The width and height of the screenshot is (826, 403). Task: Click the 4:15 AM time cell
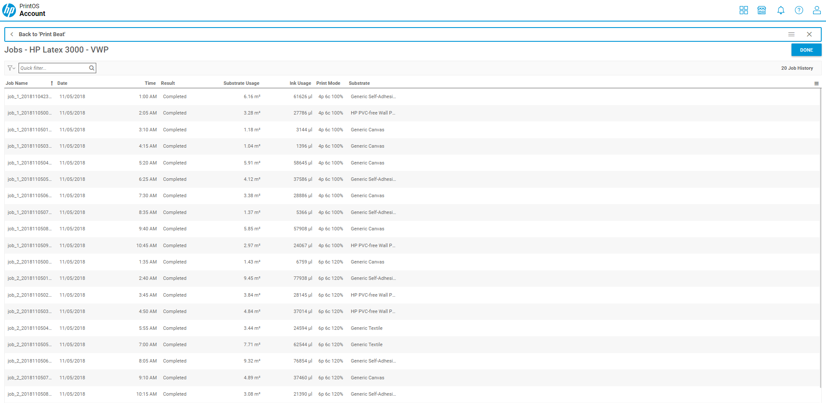tap(148, 146)
